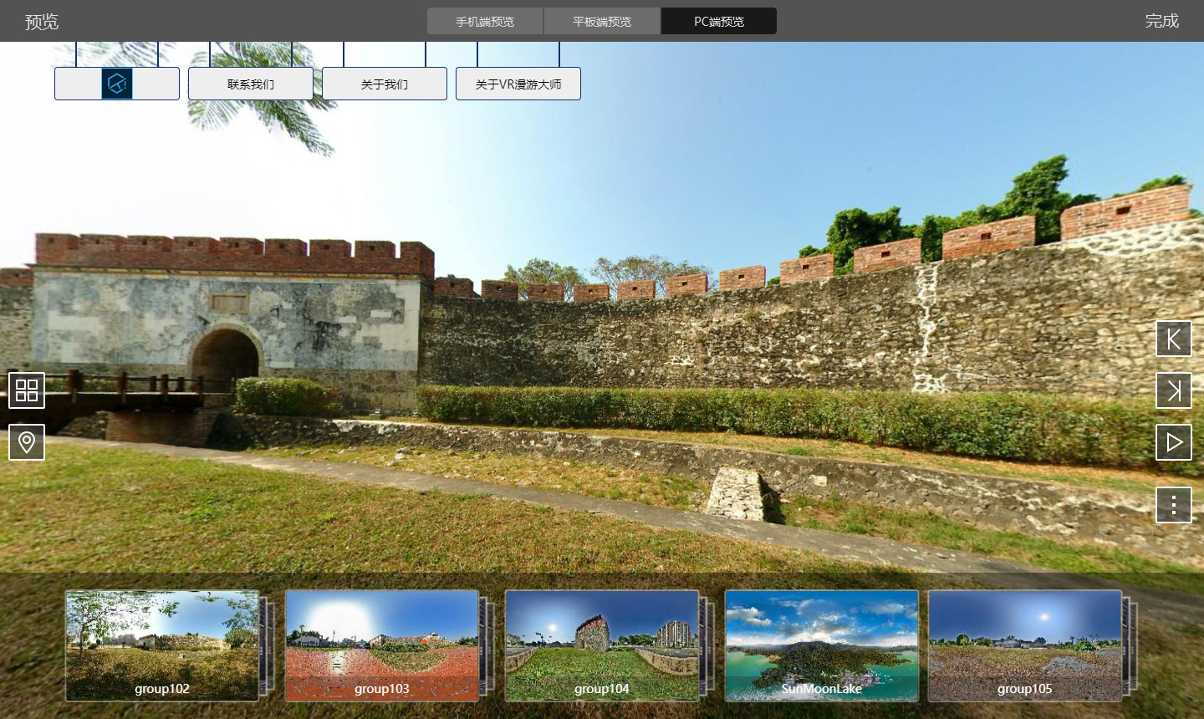Open the scene thumbnail grid icon
This screenshot has height=719, width=1204.
pyautogui.click(x=27, y=390)
